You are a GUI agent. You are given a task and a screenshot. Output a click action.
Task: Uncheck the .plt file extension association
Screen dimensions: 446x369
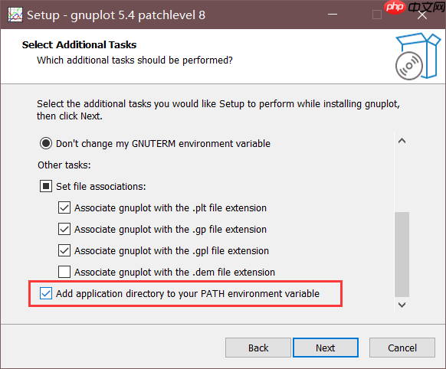tap(64, 207)
